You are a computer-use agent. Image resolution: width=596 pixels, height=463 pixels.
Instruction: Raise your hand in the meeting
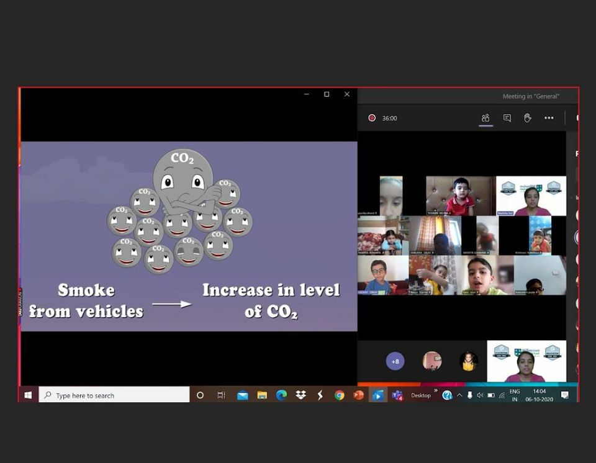(x=528, y=118)
